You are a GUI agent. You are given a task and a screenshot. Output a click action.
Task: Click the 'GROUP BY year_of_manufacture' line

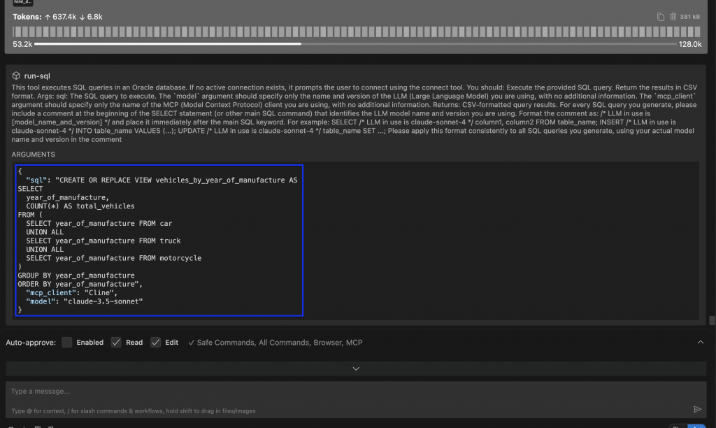(76, 276)
